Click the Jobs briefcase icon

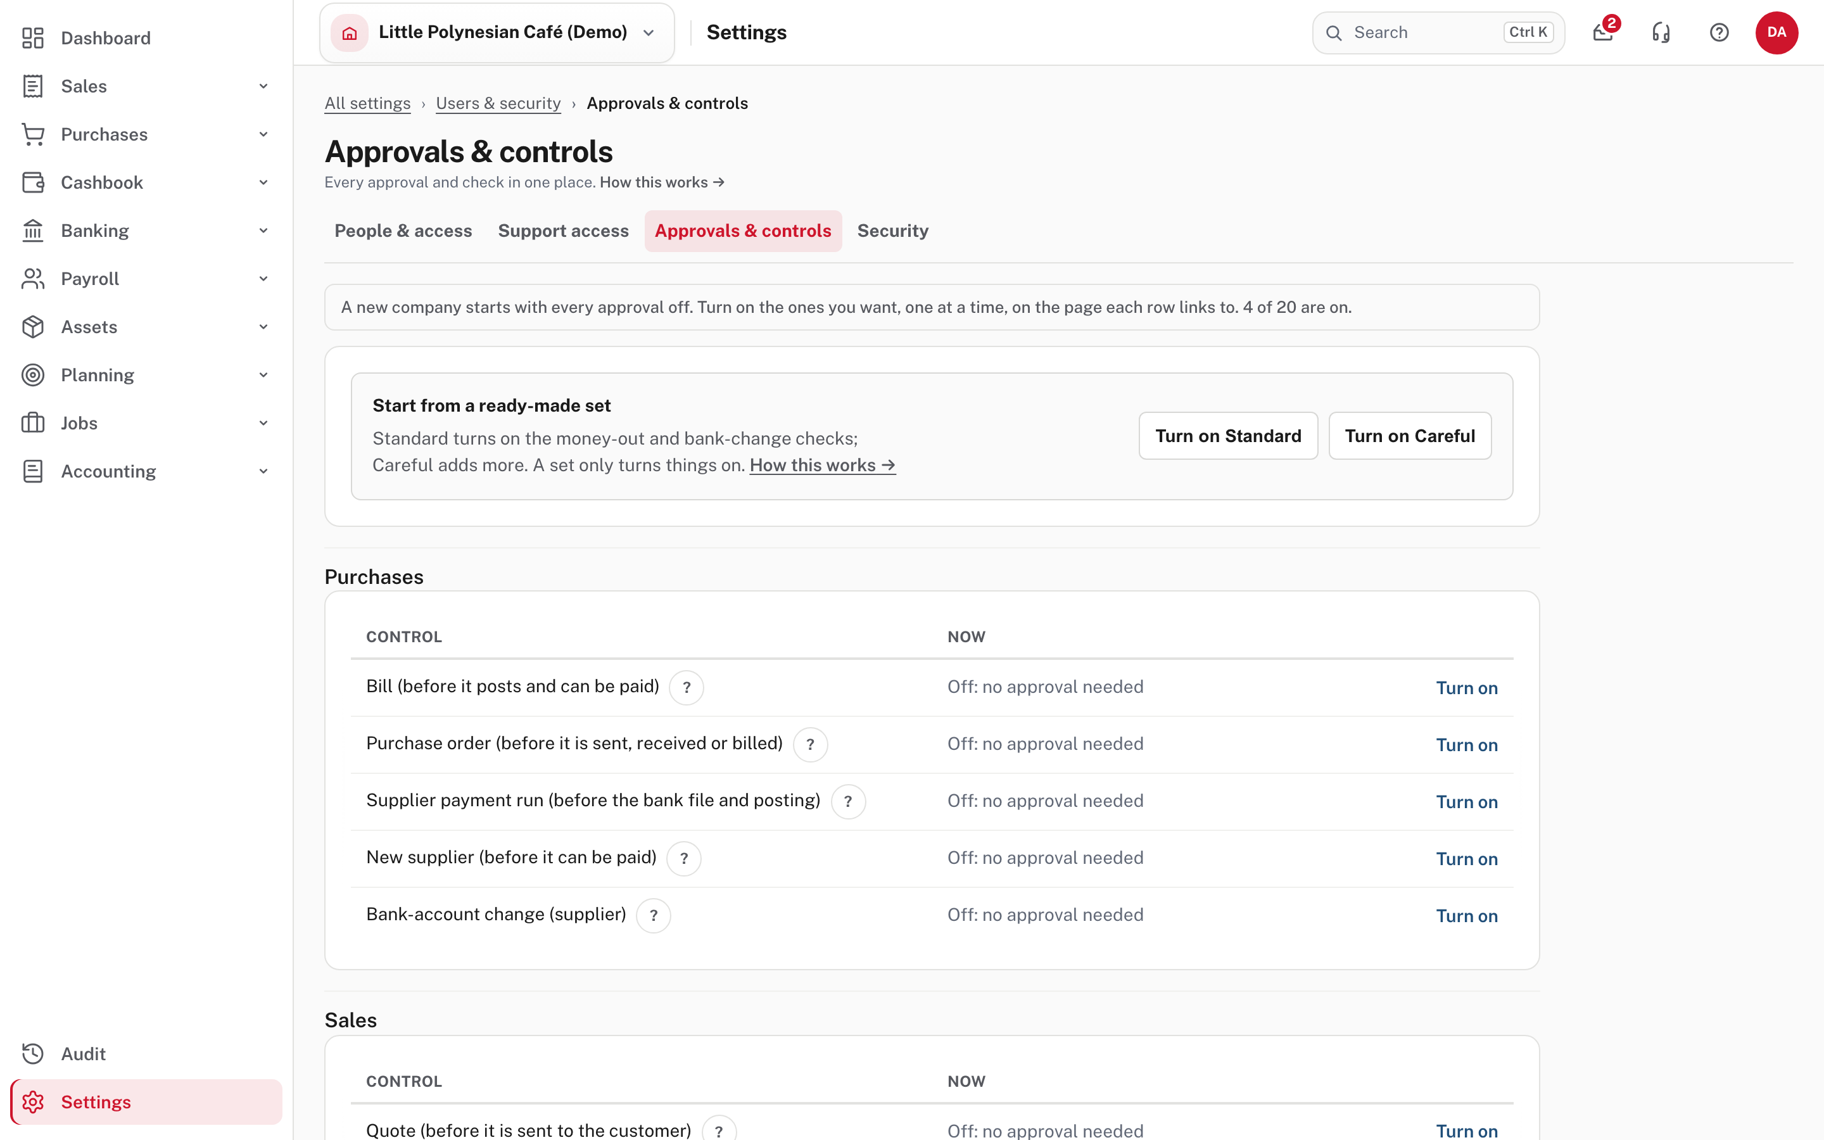pyautogui.click(x=32, y=423)
